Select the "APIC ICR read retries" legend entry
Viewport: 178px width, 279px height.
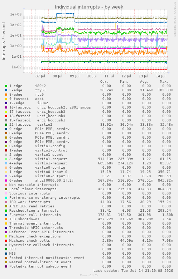click(32, 206)
